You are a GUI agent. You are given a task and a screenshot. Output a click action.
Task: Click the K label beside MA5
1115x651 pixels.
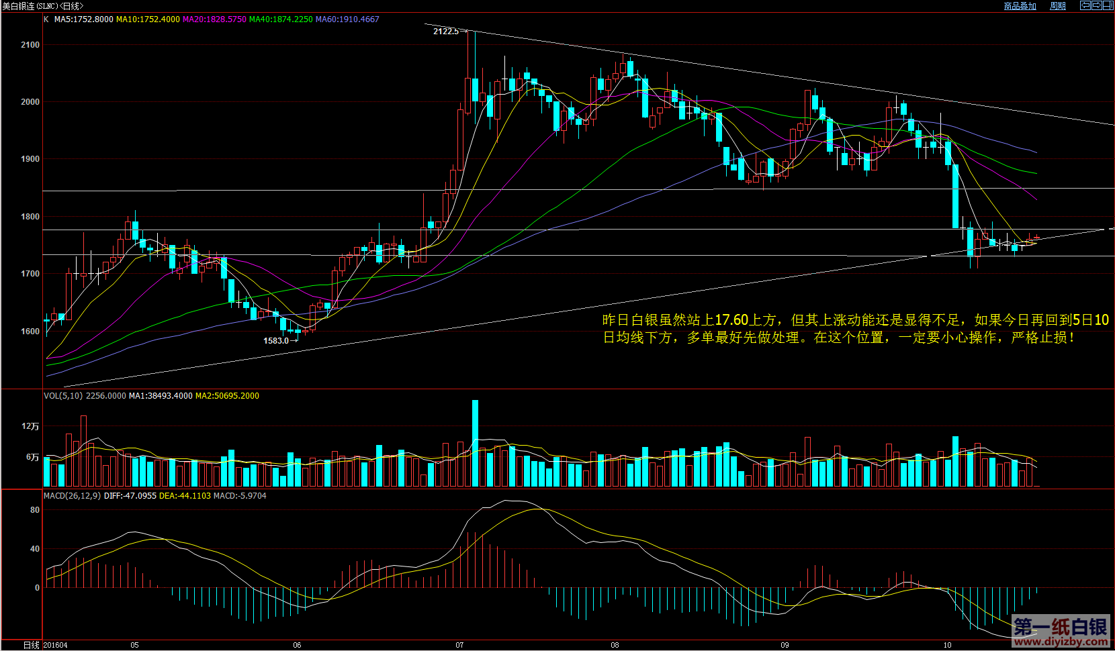(x=46, y=19)
